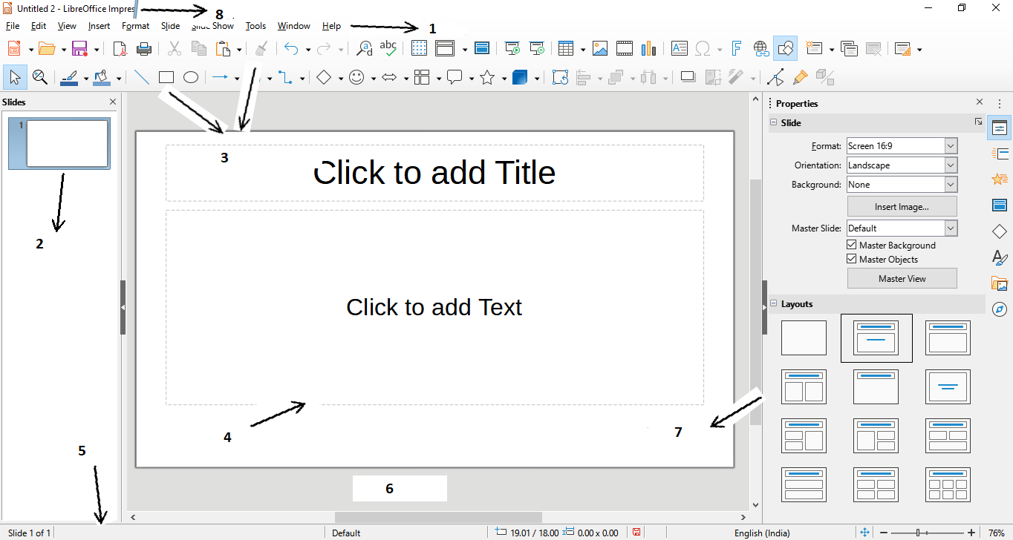Open the Tools menu

coord(255,24)
